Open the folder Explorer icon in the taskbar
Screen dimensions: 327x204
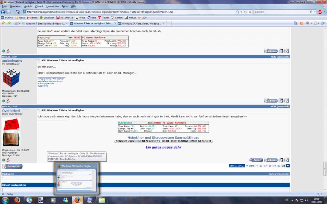[x=102, y=200]
